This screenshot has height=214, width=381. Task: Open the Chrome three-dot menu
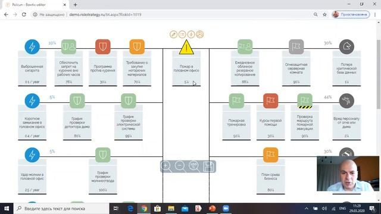pyautogui.click(x=375, y=14)
